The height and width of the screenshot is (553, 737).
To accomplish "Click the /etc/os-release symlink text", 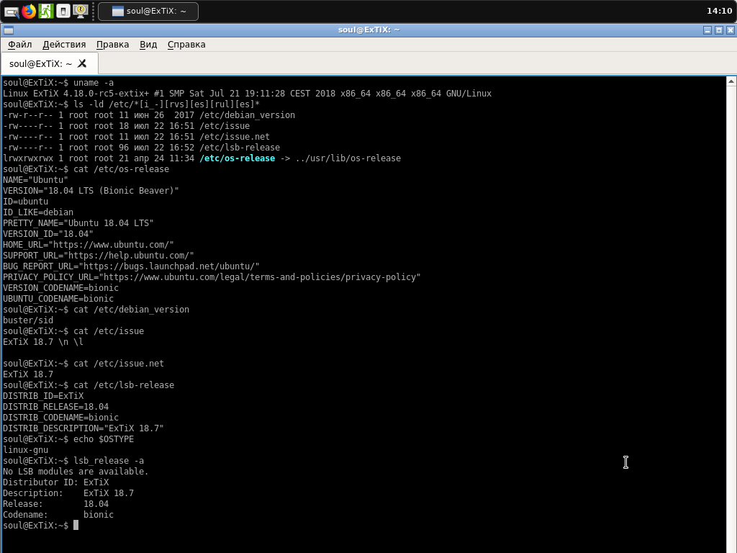I will (x=238, y=158).
